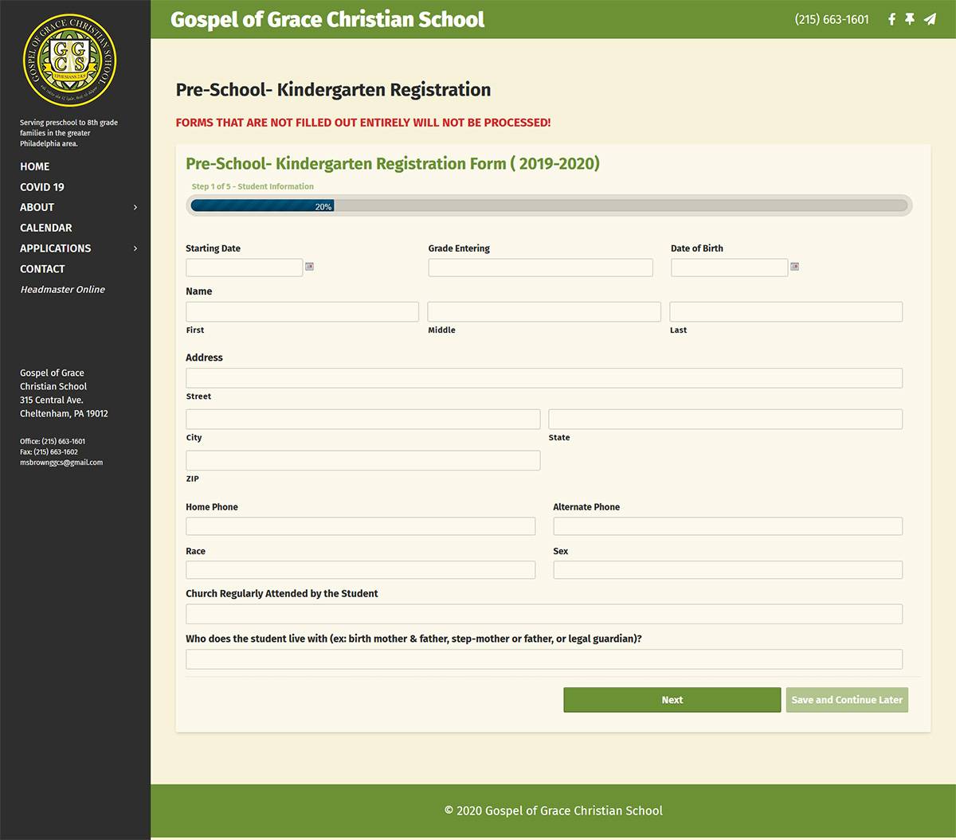The image size is (956, 840).
Task: Click msbrownggcs@gmail.com email in sidebar
Action: [61, 463]
